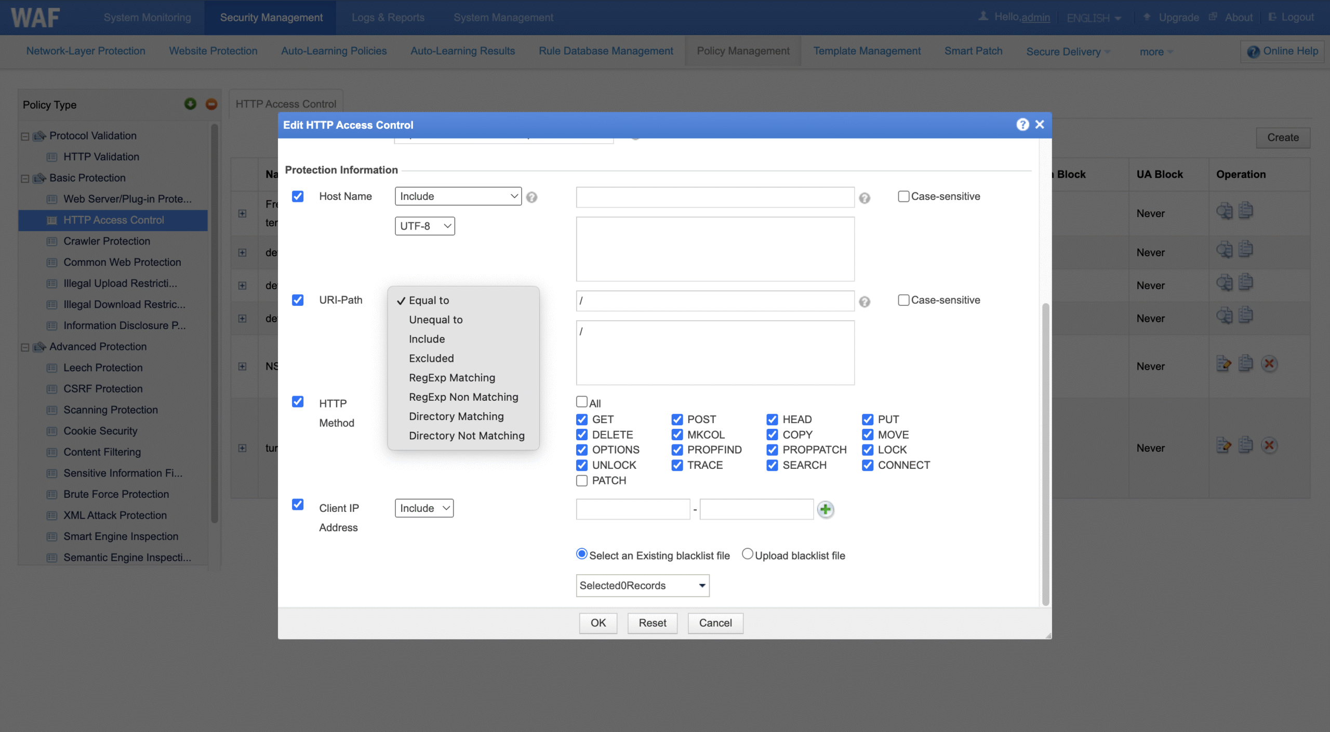
Task: Click the help icon beside the URI-Path input field
Action: [864, 302]
